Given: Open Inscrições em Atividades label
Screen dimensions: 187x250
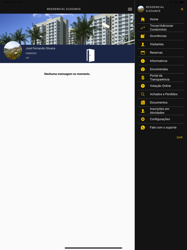Looking at the screenshot, I should [159, 111].
